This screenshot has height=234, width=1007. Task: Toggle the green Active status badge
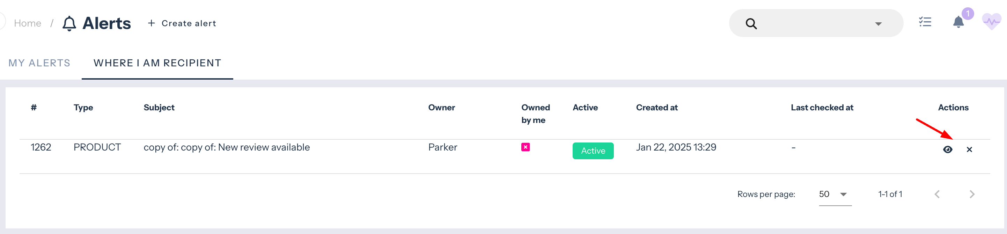pyautogui.click(x=593, y=151)
